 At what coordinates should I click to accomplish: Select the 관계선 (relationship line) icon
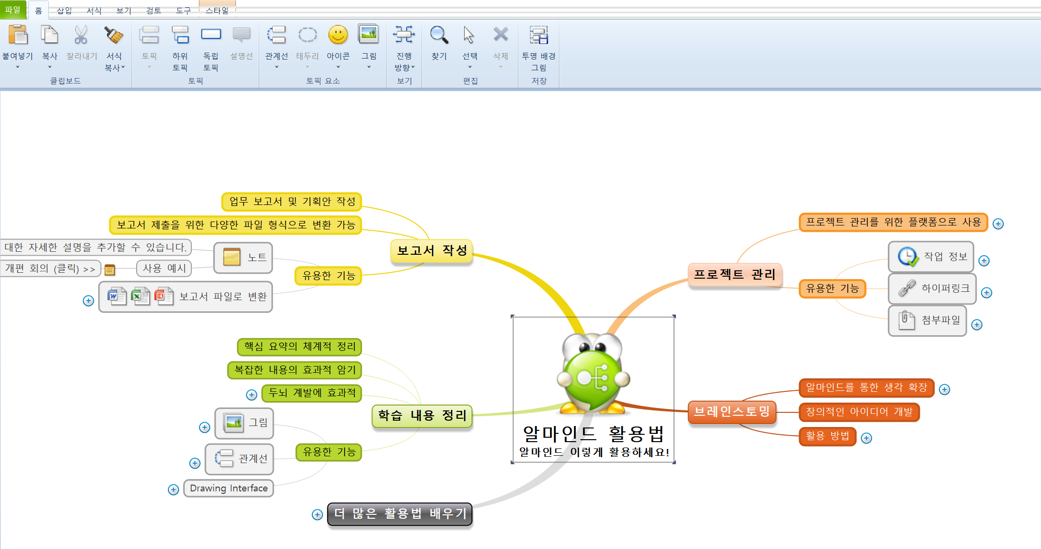tap(276, 35)
